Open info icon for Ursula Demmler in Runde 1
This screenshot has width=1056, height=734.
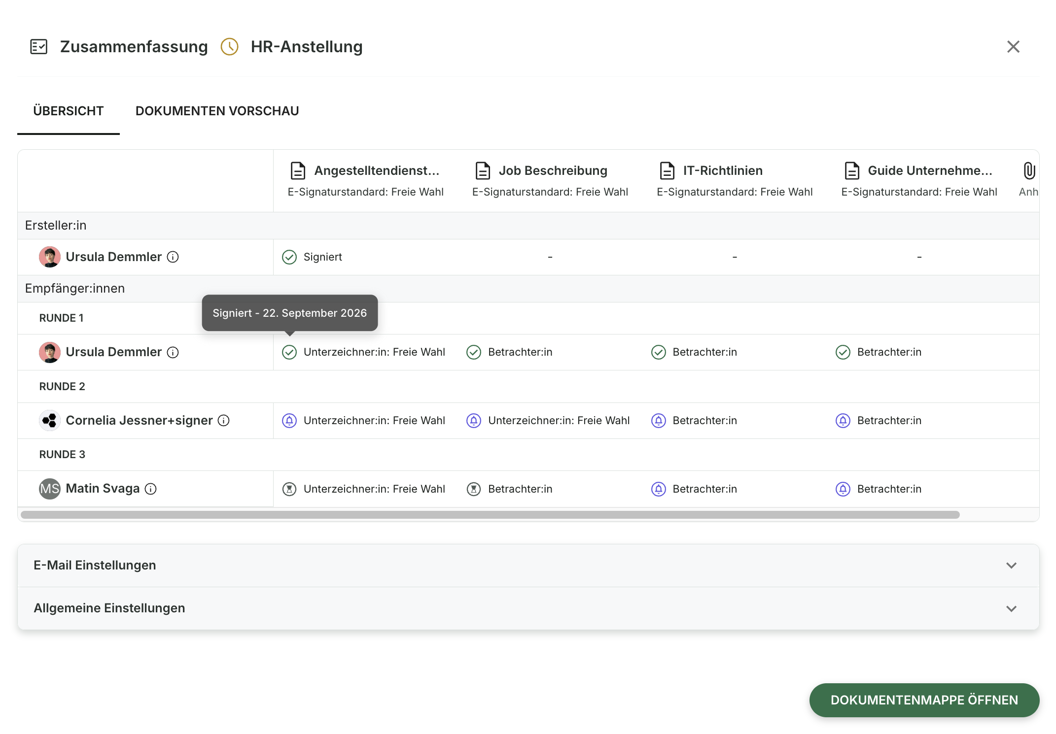[x=173, y=352]
